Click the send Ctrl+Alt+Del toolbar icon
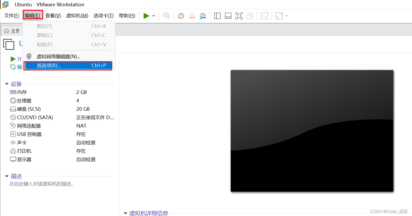This screenshot has height=216, width=412. coord(167,16)
